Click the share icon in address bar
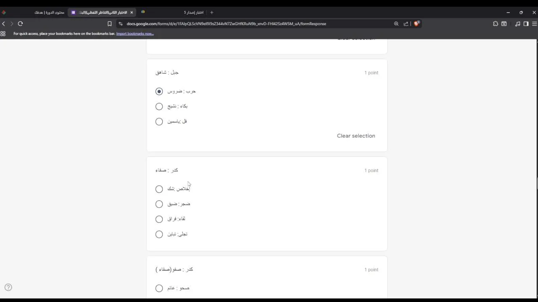The height and width of the screenshot is (302, 538). [x=406, y=24]
